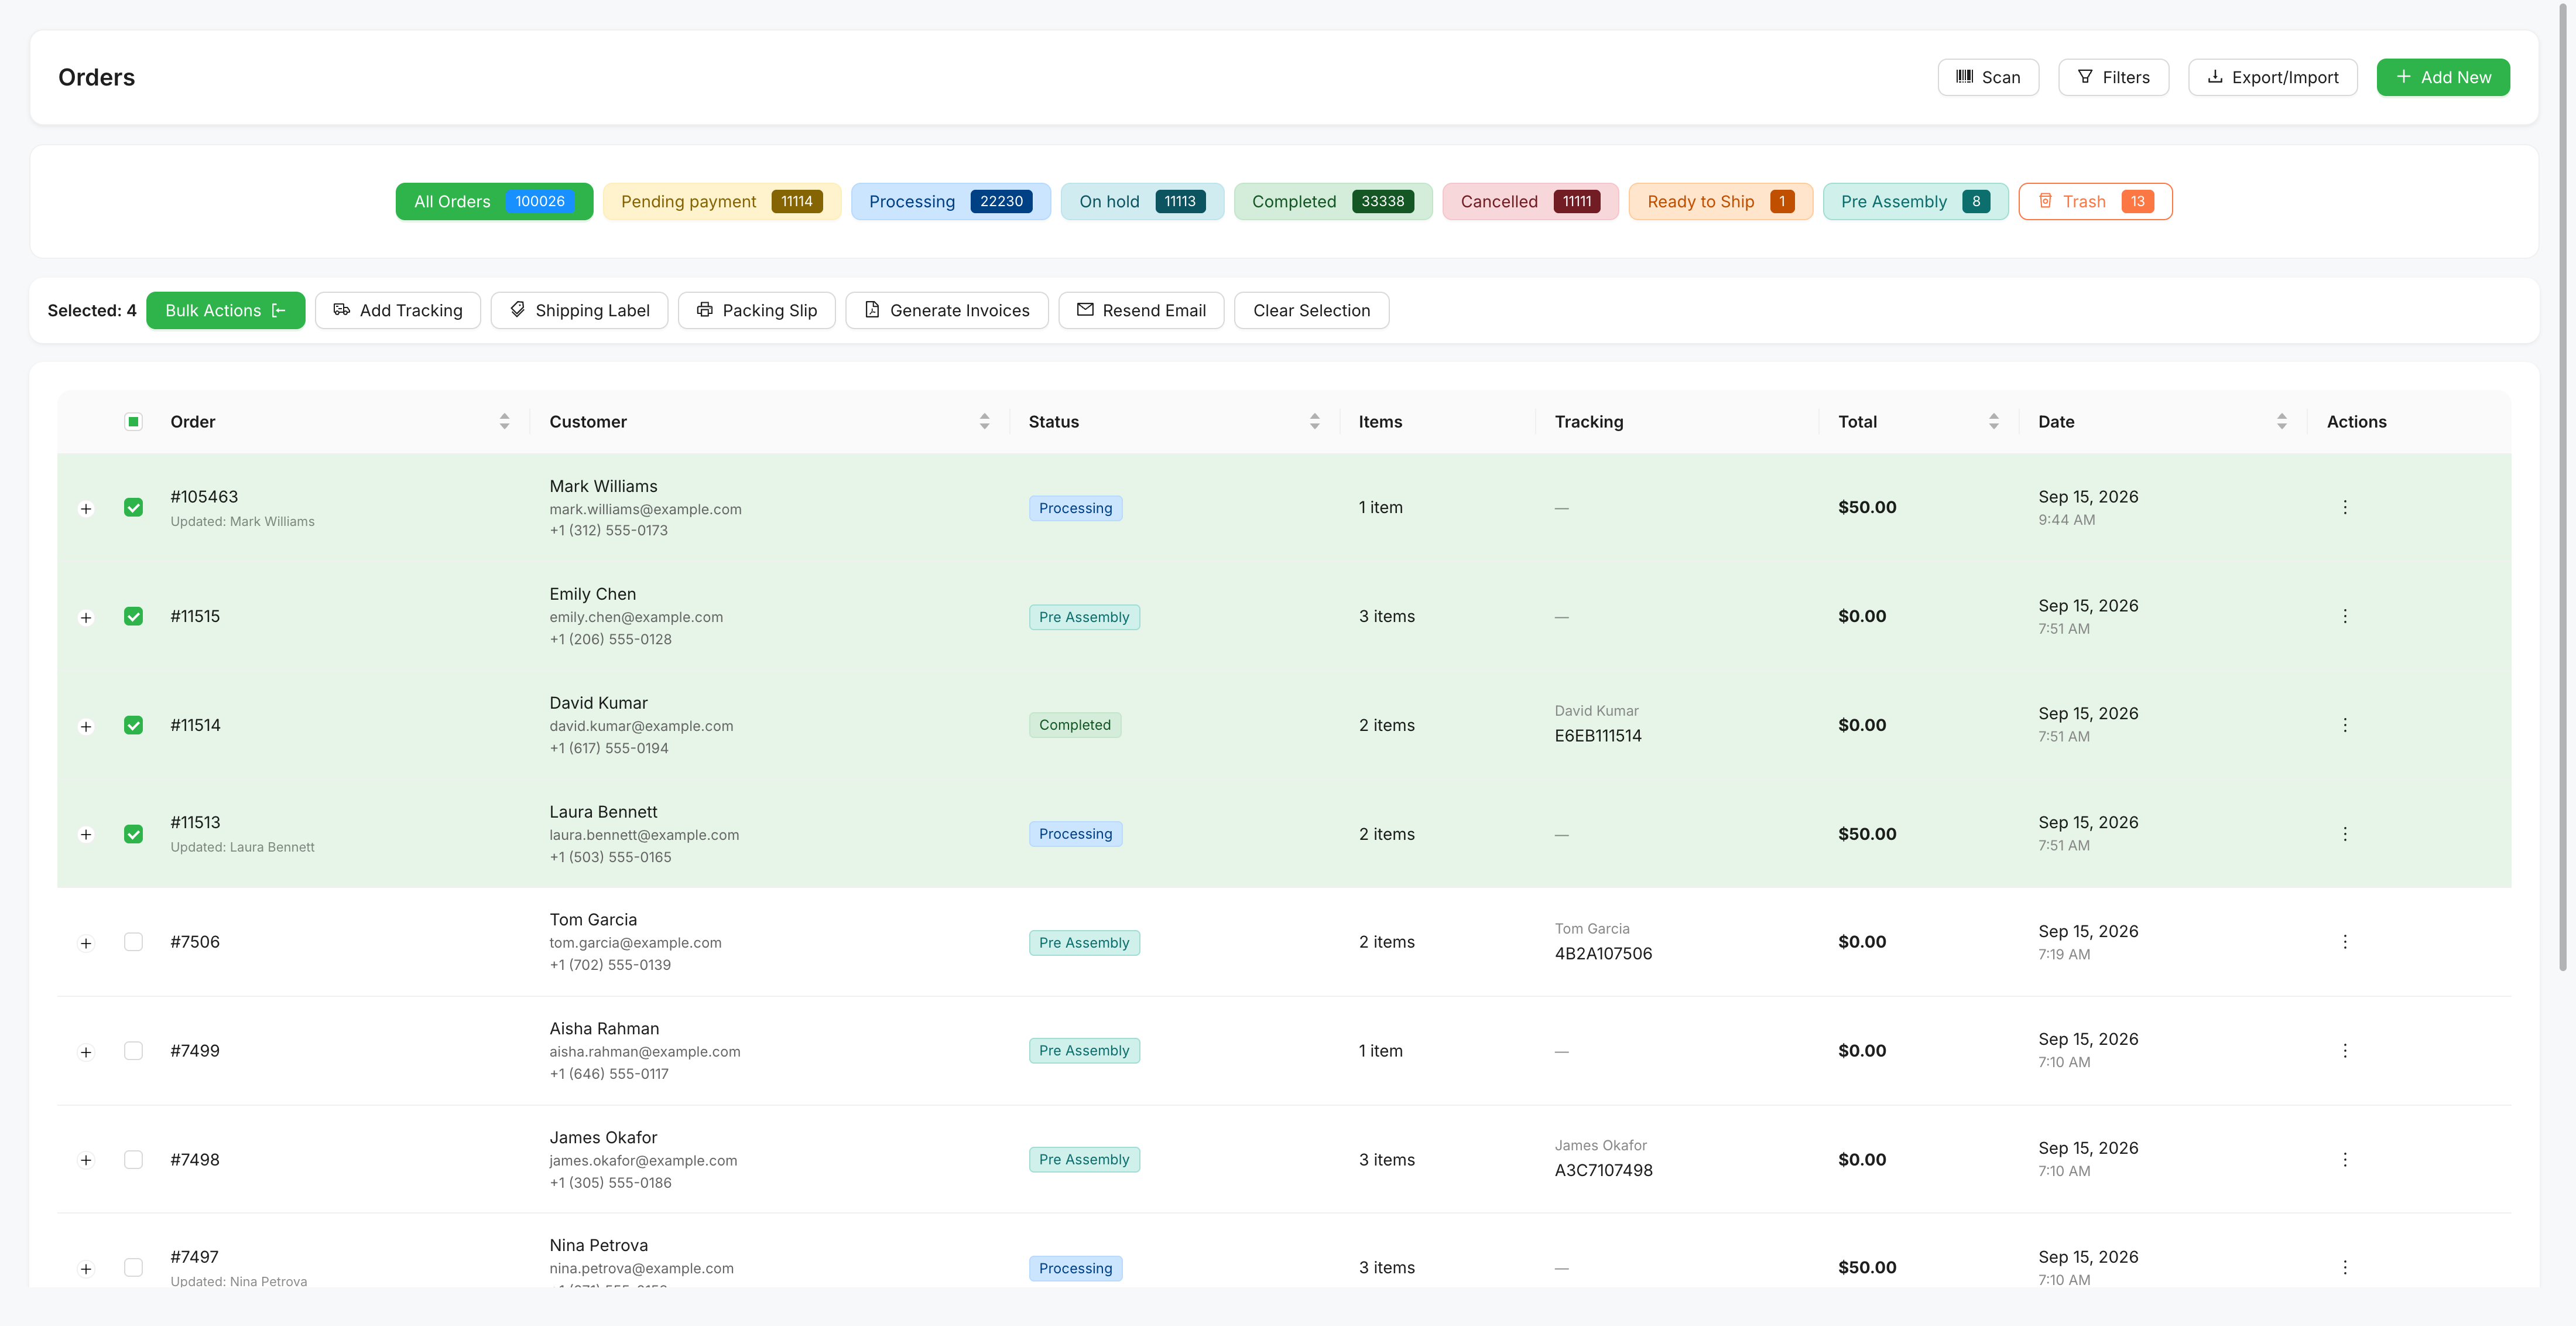Screen dimensions: 2576x1326
Task: Click Generate Invoices document button
Action: 946,310
